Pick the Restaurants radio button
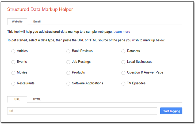The height and width of the screenshot is (124, 195). click(x=13, y=83)
